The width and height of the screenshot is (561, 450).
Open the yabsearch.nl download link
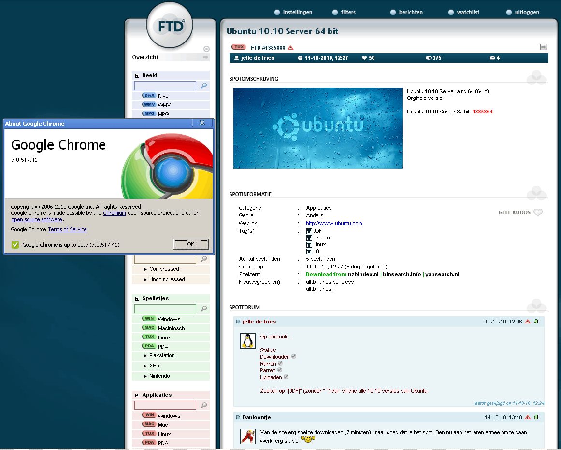point(442,275)
